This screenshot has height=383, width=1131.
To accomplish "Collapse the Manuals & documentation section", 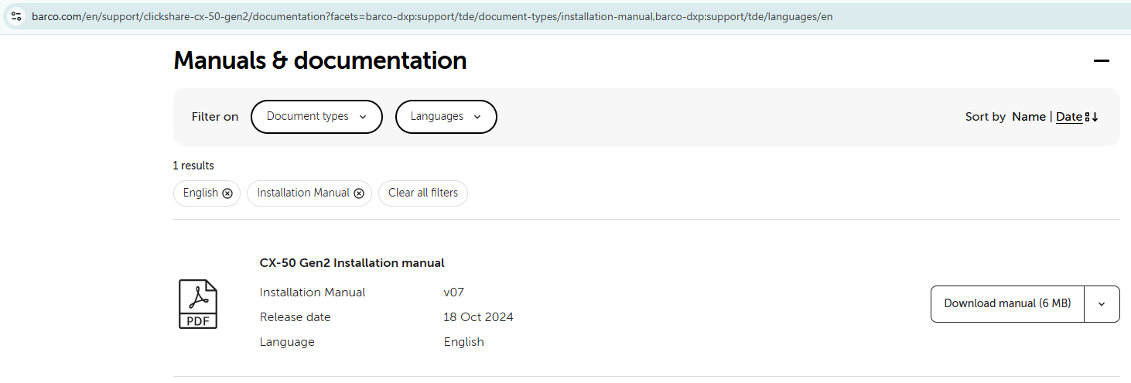I will click(x=1102, y=61).
